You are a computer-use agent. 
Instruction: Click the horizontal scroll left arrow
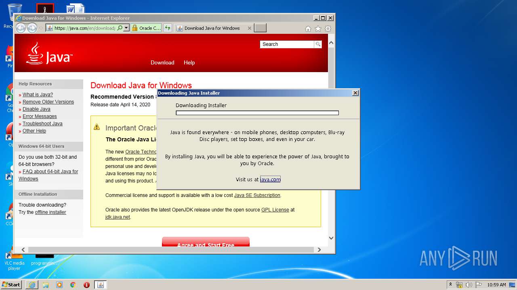[x=23, y=250]
